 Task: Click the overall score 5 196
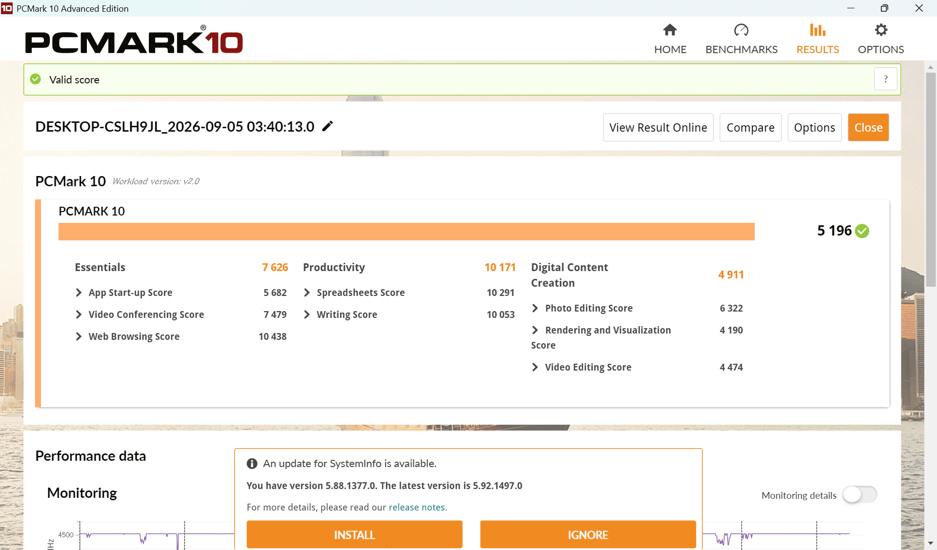tap(834, 231)
